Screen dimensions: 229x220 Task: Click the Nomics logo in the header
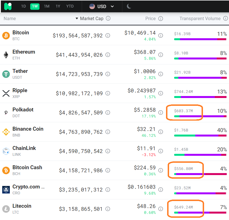pyautogui.click(x=8, y=6)
